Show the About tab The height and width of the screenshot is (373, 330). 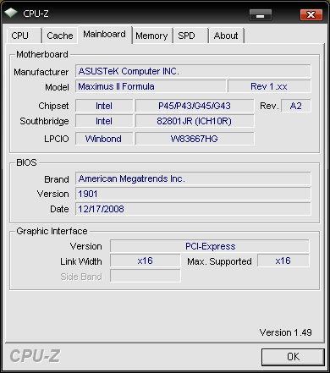coord(226,36)
